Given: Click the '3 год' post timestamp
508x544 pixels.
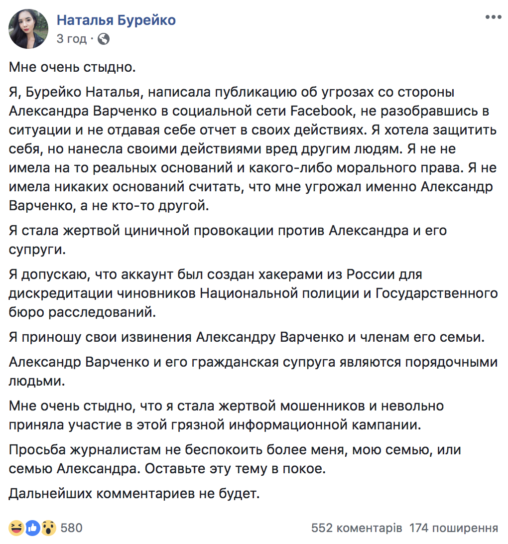Looking at the screenshot, I should pyautogui.click(x=71, y=38).
